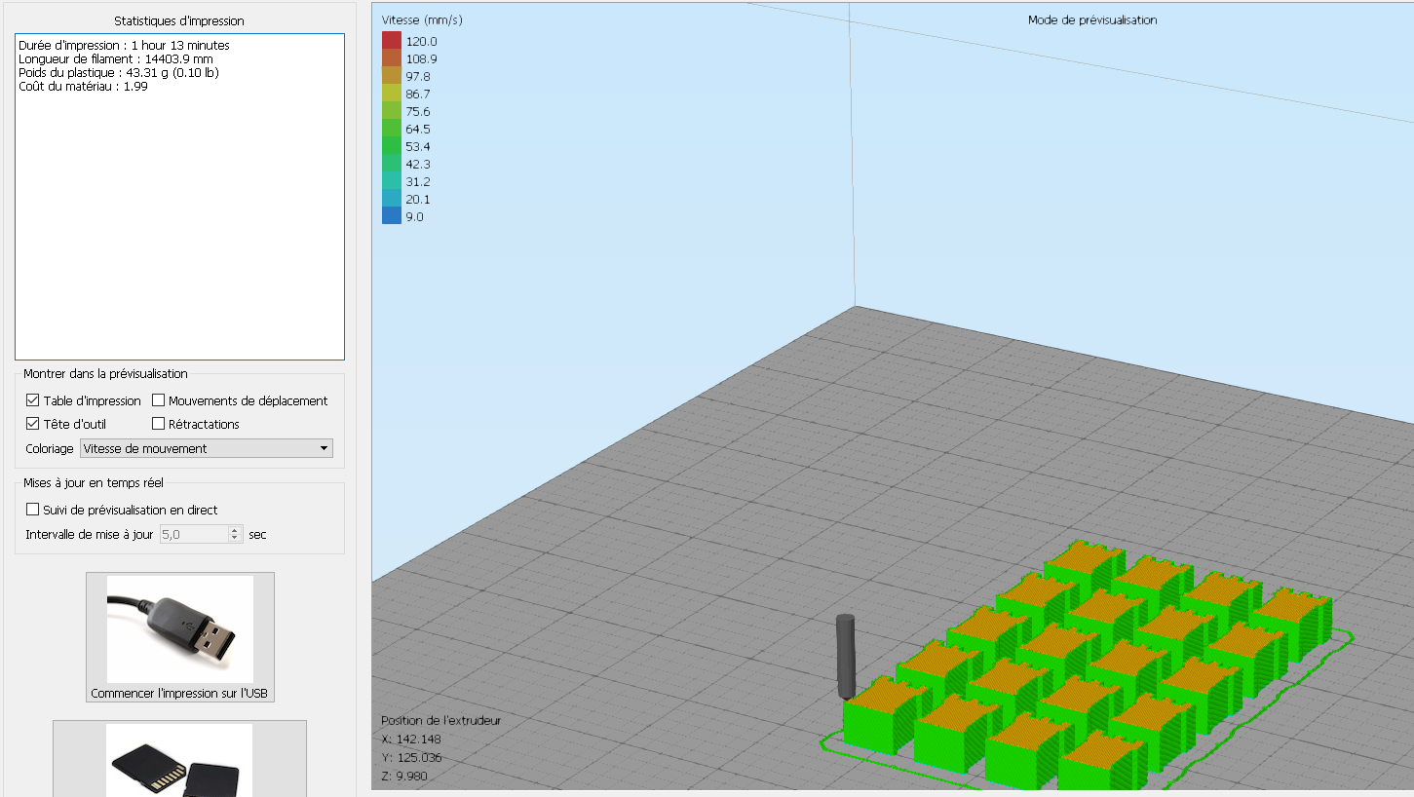The height and width of the screenshot is (797, 1414).
Task: Click the X: 142.148 extruder coordinate
Action: point(411,739)
